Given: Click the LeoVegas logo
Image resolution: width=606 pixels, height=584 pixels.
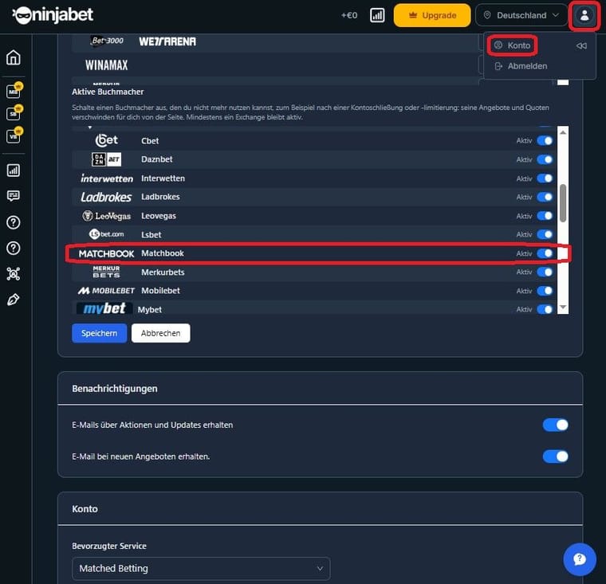Looking at the screenshot, I should click(x=106, y=216).
